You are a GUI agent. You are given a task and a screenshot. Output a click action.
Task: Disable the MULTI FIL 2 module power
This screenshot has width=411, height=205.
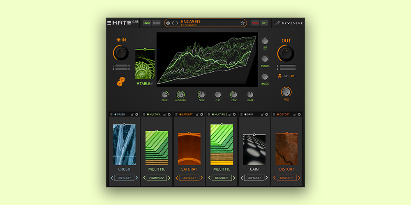(213, 114)
